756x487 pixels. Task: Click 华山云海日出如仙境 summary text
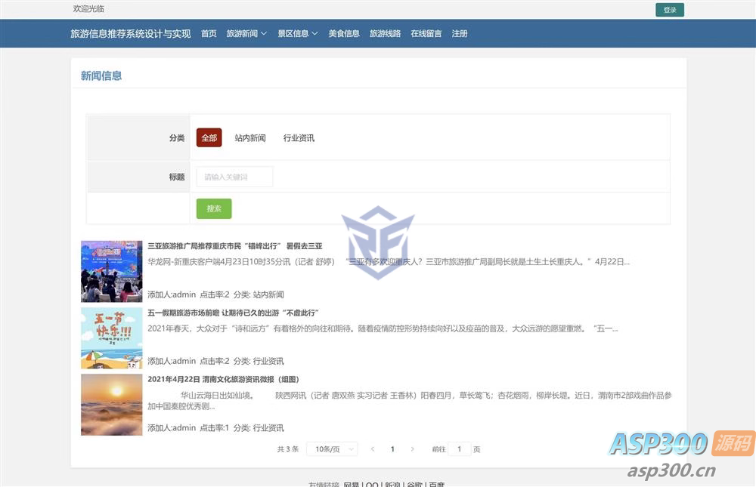pyautogui.click(x=410, y=401)
